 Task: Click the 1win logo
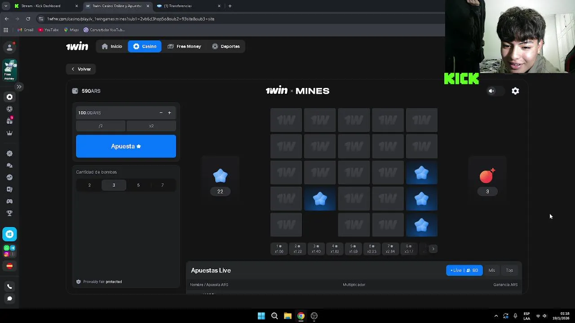(x=77, y=46)
